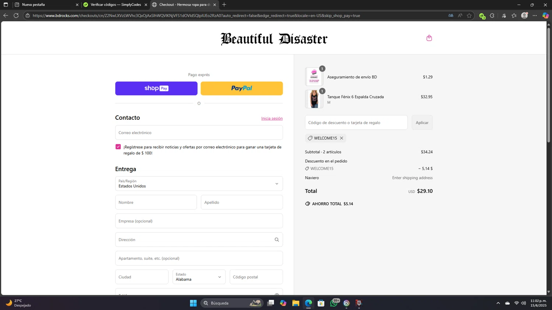Open File Explorer from taskbar

296,303
